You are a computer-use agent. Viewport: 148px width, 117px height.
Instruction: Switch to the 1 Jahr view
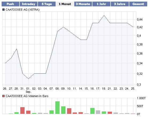(x=101, y=4)
